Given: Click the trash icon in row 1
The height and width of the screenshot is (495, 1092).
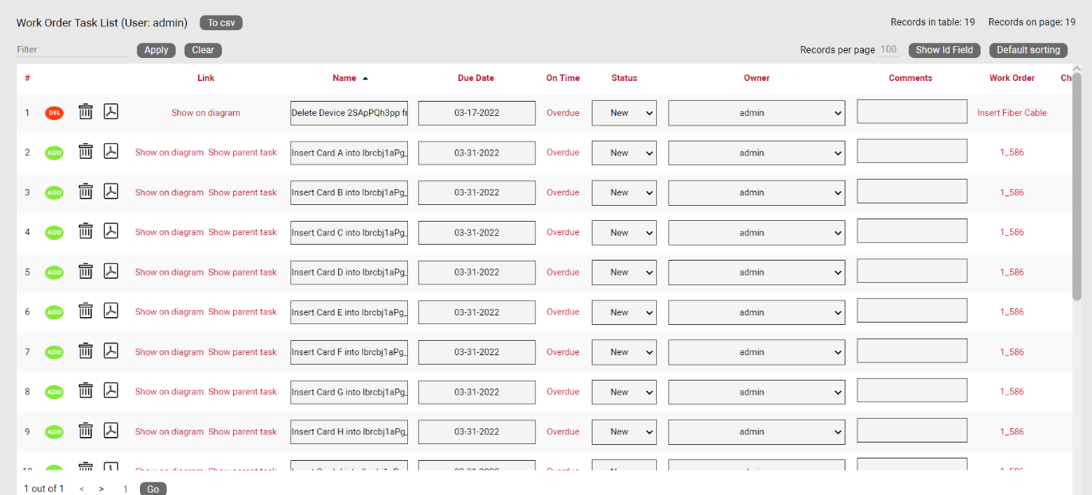Looking at the screenshot, I should [x=86, y=112].
